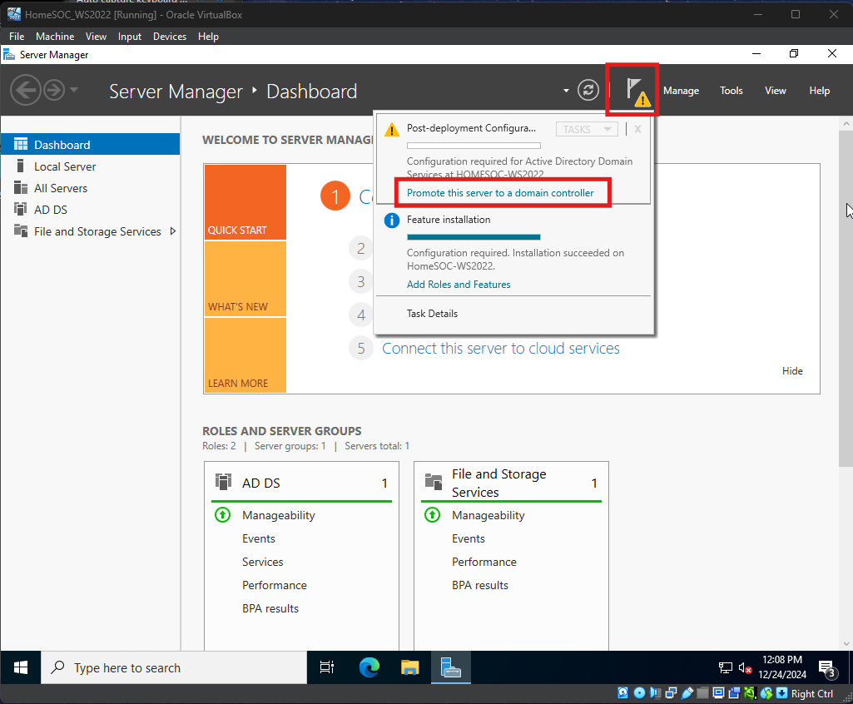Dismiss the post-deployment notification with X

(637, 129)
